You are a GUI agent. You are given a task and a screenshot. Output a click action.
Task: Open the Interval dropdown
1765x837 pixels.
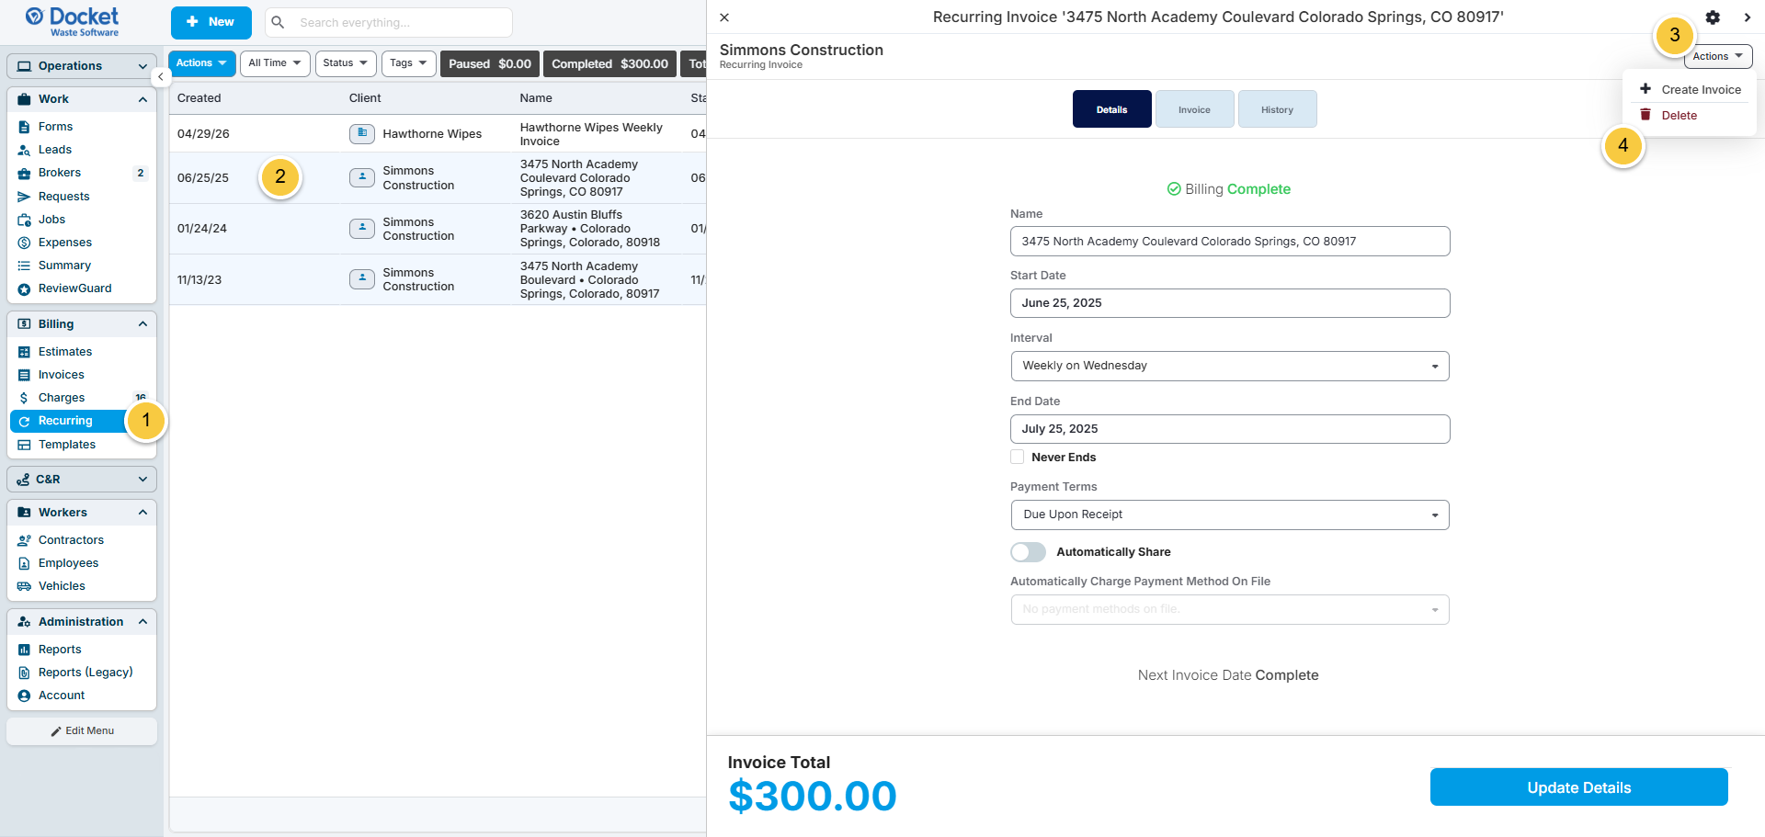1230,366
